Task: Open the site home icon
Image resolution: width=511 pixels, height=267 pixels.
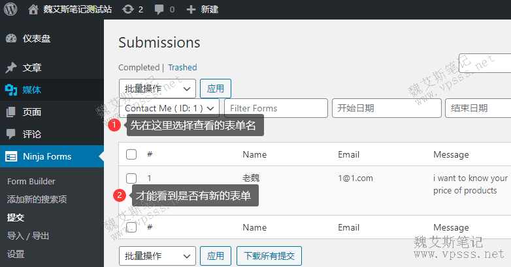Action: pyautogui.click(x=33, y=10)
